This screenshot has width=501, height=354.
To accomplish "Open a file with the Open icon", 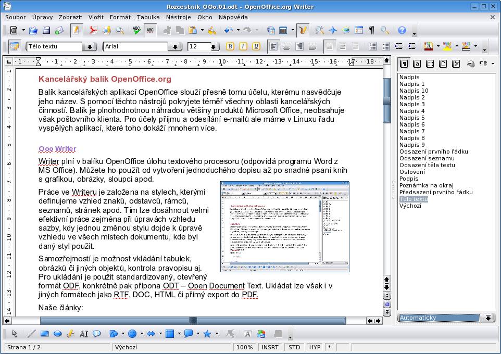I will click(33, 30).
